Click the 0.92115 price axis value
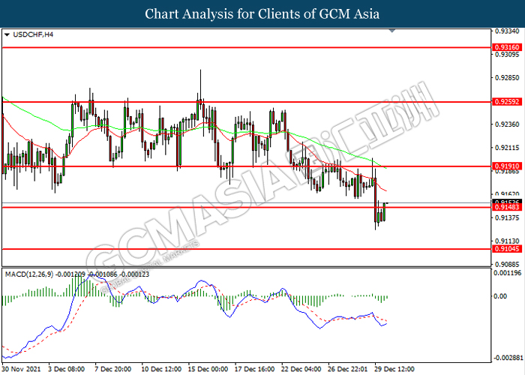525x375 pixels. [507, 147]
